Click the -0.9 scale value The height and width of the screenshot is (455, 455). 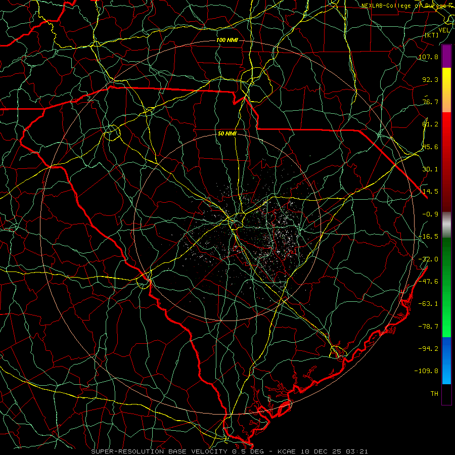[x=430, y=214]
